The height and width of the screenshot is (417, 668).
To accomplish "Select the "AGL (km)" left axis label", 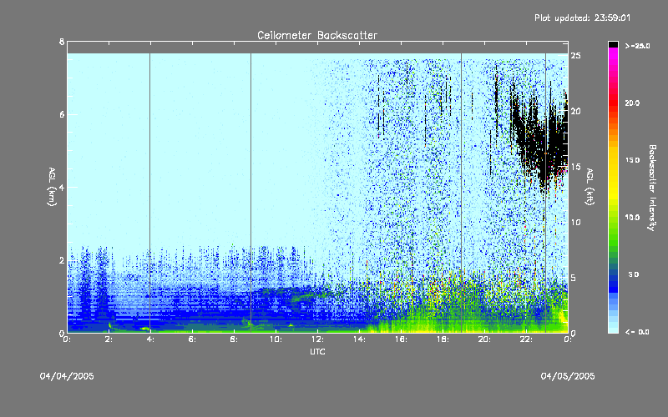I will tap(52, 187).
